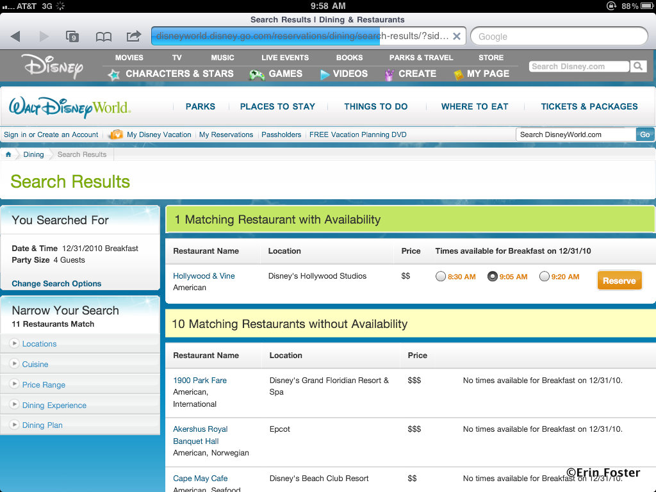The height and width of the screenshot is (492, 656).
Task: Click the Disney search magnifier icon
Action: point(638,66)
